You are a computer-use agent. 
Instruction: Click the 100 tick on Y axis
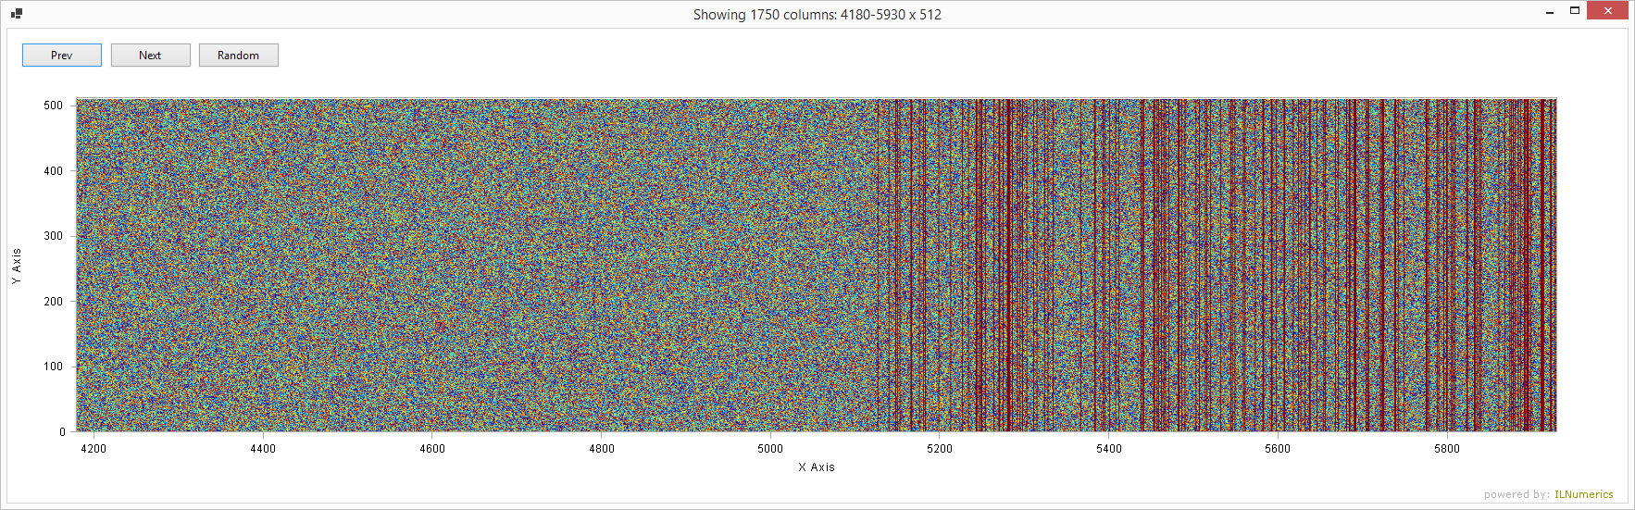(53, 367)
